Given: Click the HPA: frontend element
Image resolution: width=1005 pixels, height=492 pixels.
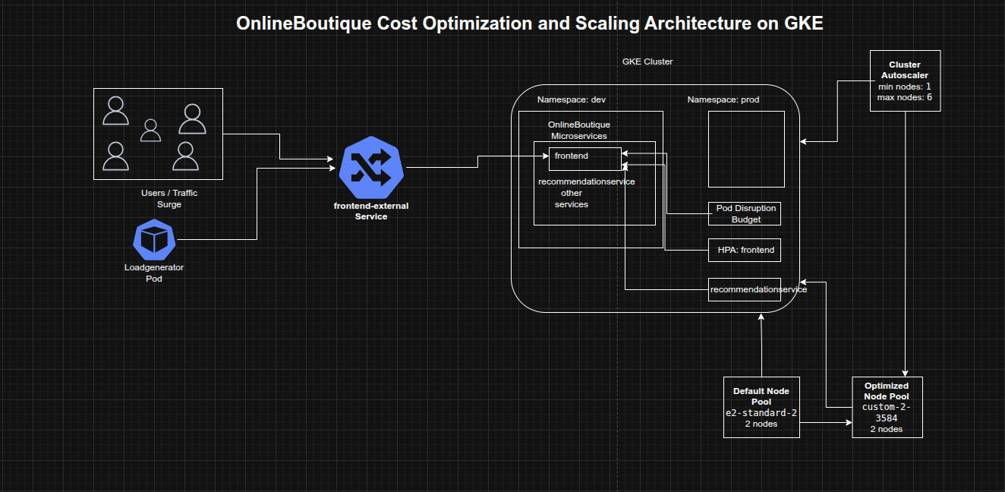Looking at the screenshot, I should point(745,250).
